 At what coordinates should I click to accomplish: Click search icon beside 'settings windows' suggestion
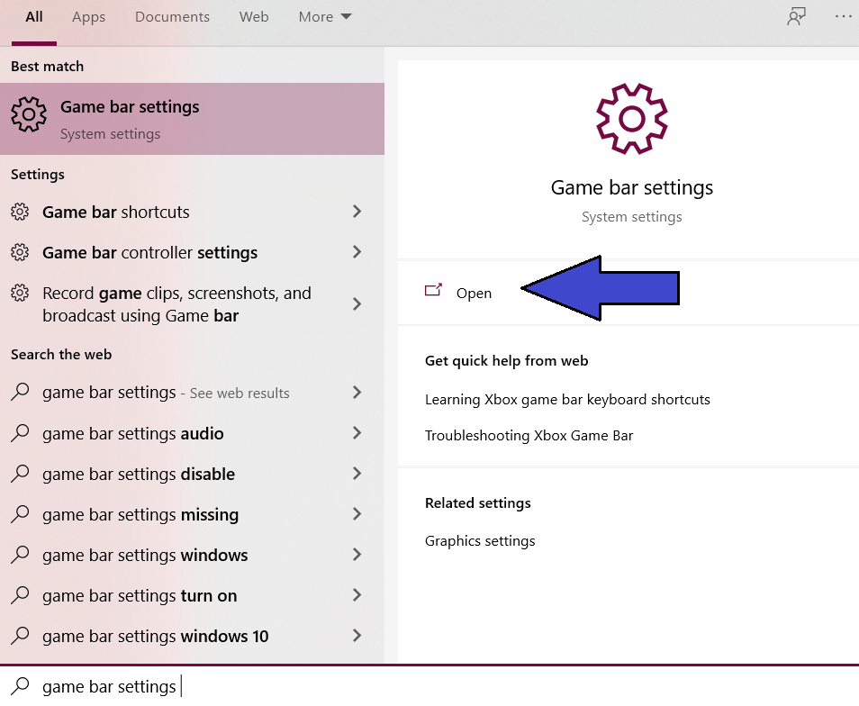click(20, 555)
